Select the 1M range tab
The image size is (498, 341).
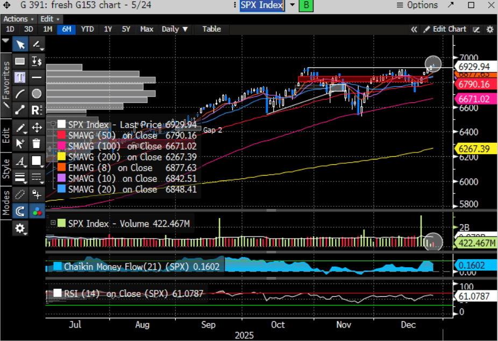[x=48, y=29]
